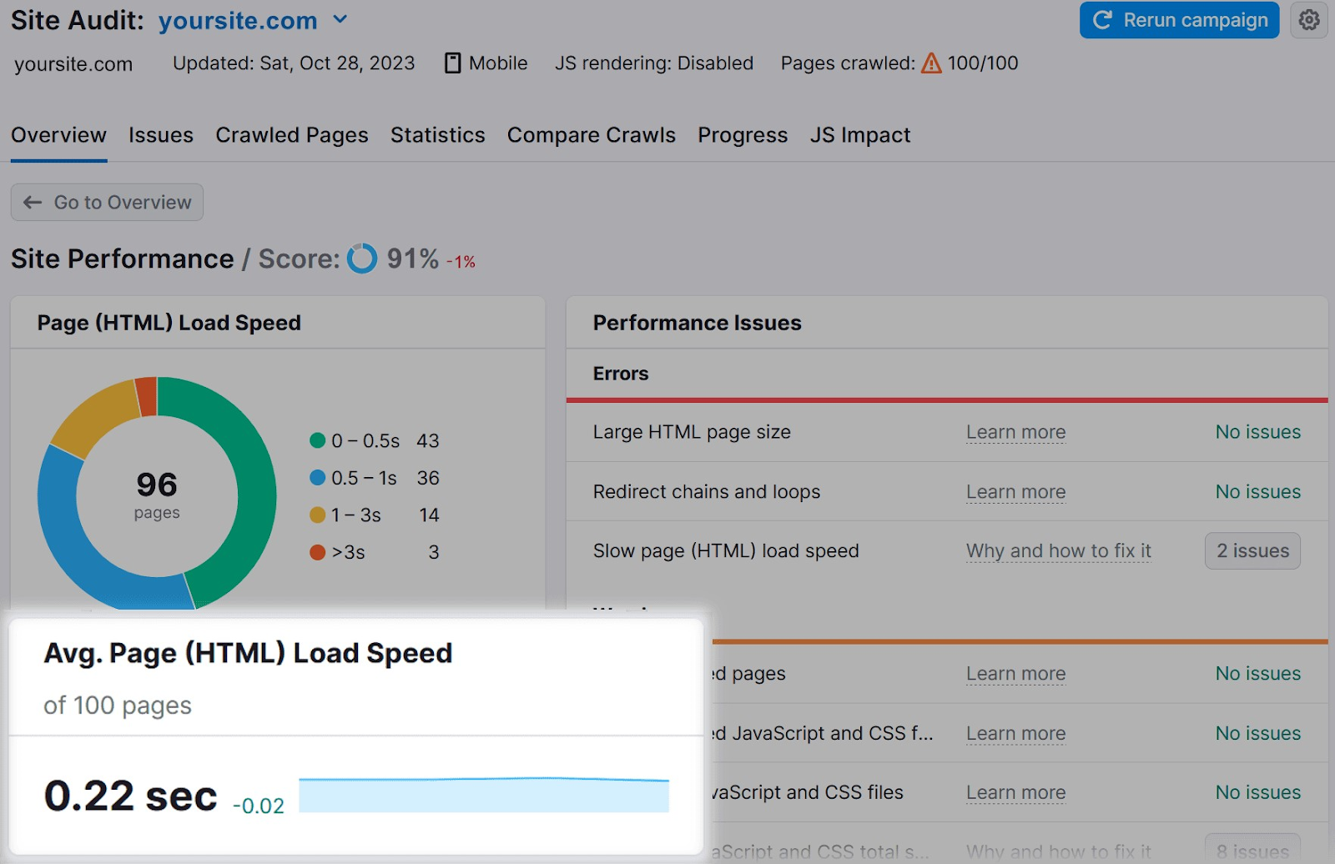Click the refresh icon on Rerun campaign
The height and width of the screenshot is (864, 1335).
1101,20
